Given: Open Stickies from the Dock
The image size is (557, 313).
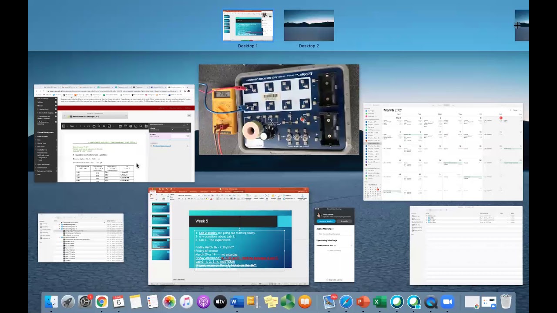Looking at the screenshot, I should (271, 302).
